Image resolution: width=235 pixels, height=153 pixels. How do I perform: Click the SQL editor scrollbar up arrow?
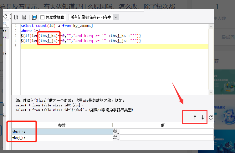coord(211,27)
